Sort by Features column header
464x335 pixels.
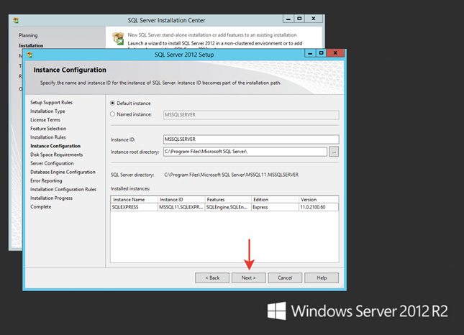[x=228, y=200]
